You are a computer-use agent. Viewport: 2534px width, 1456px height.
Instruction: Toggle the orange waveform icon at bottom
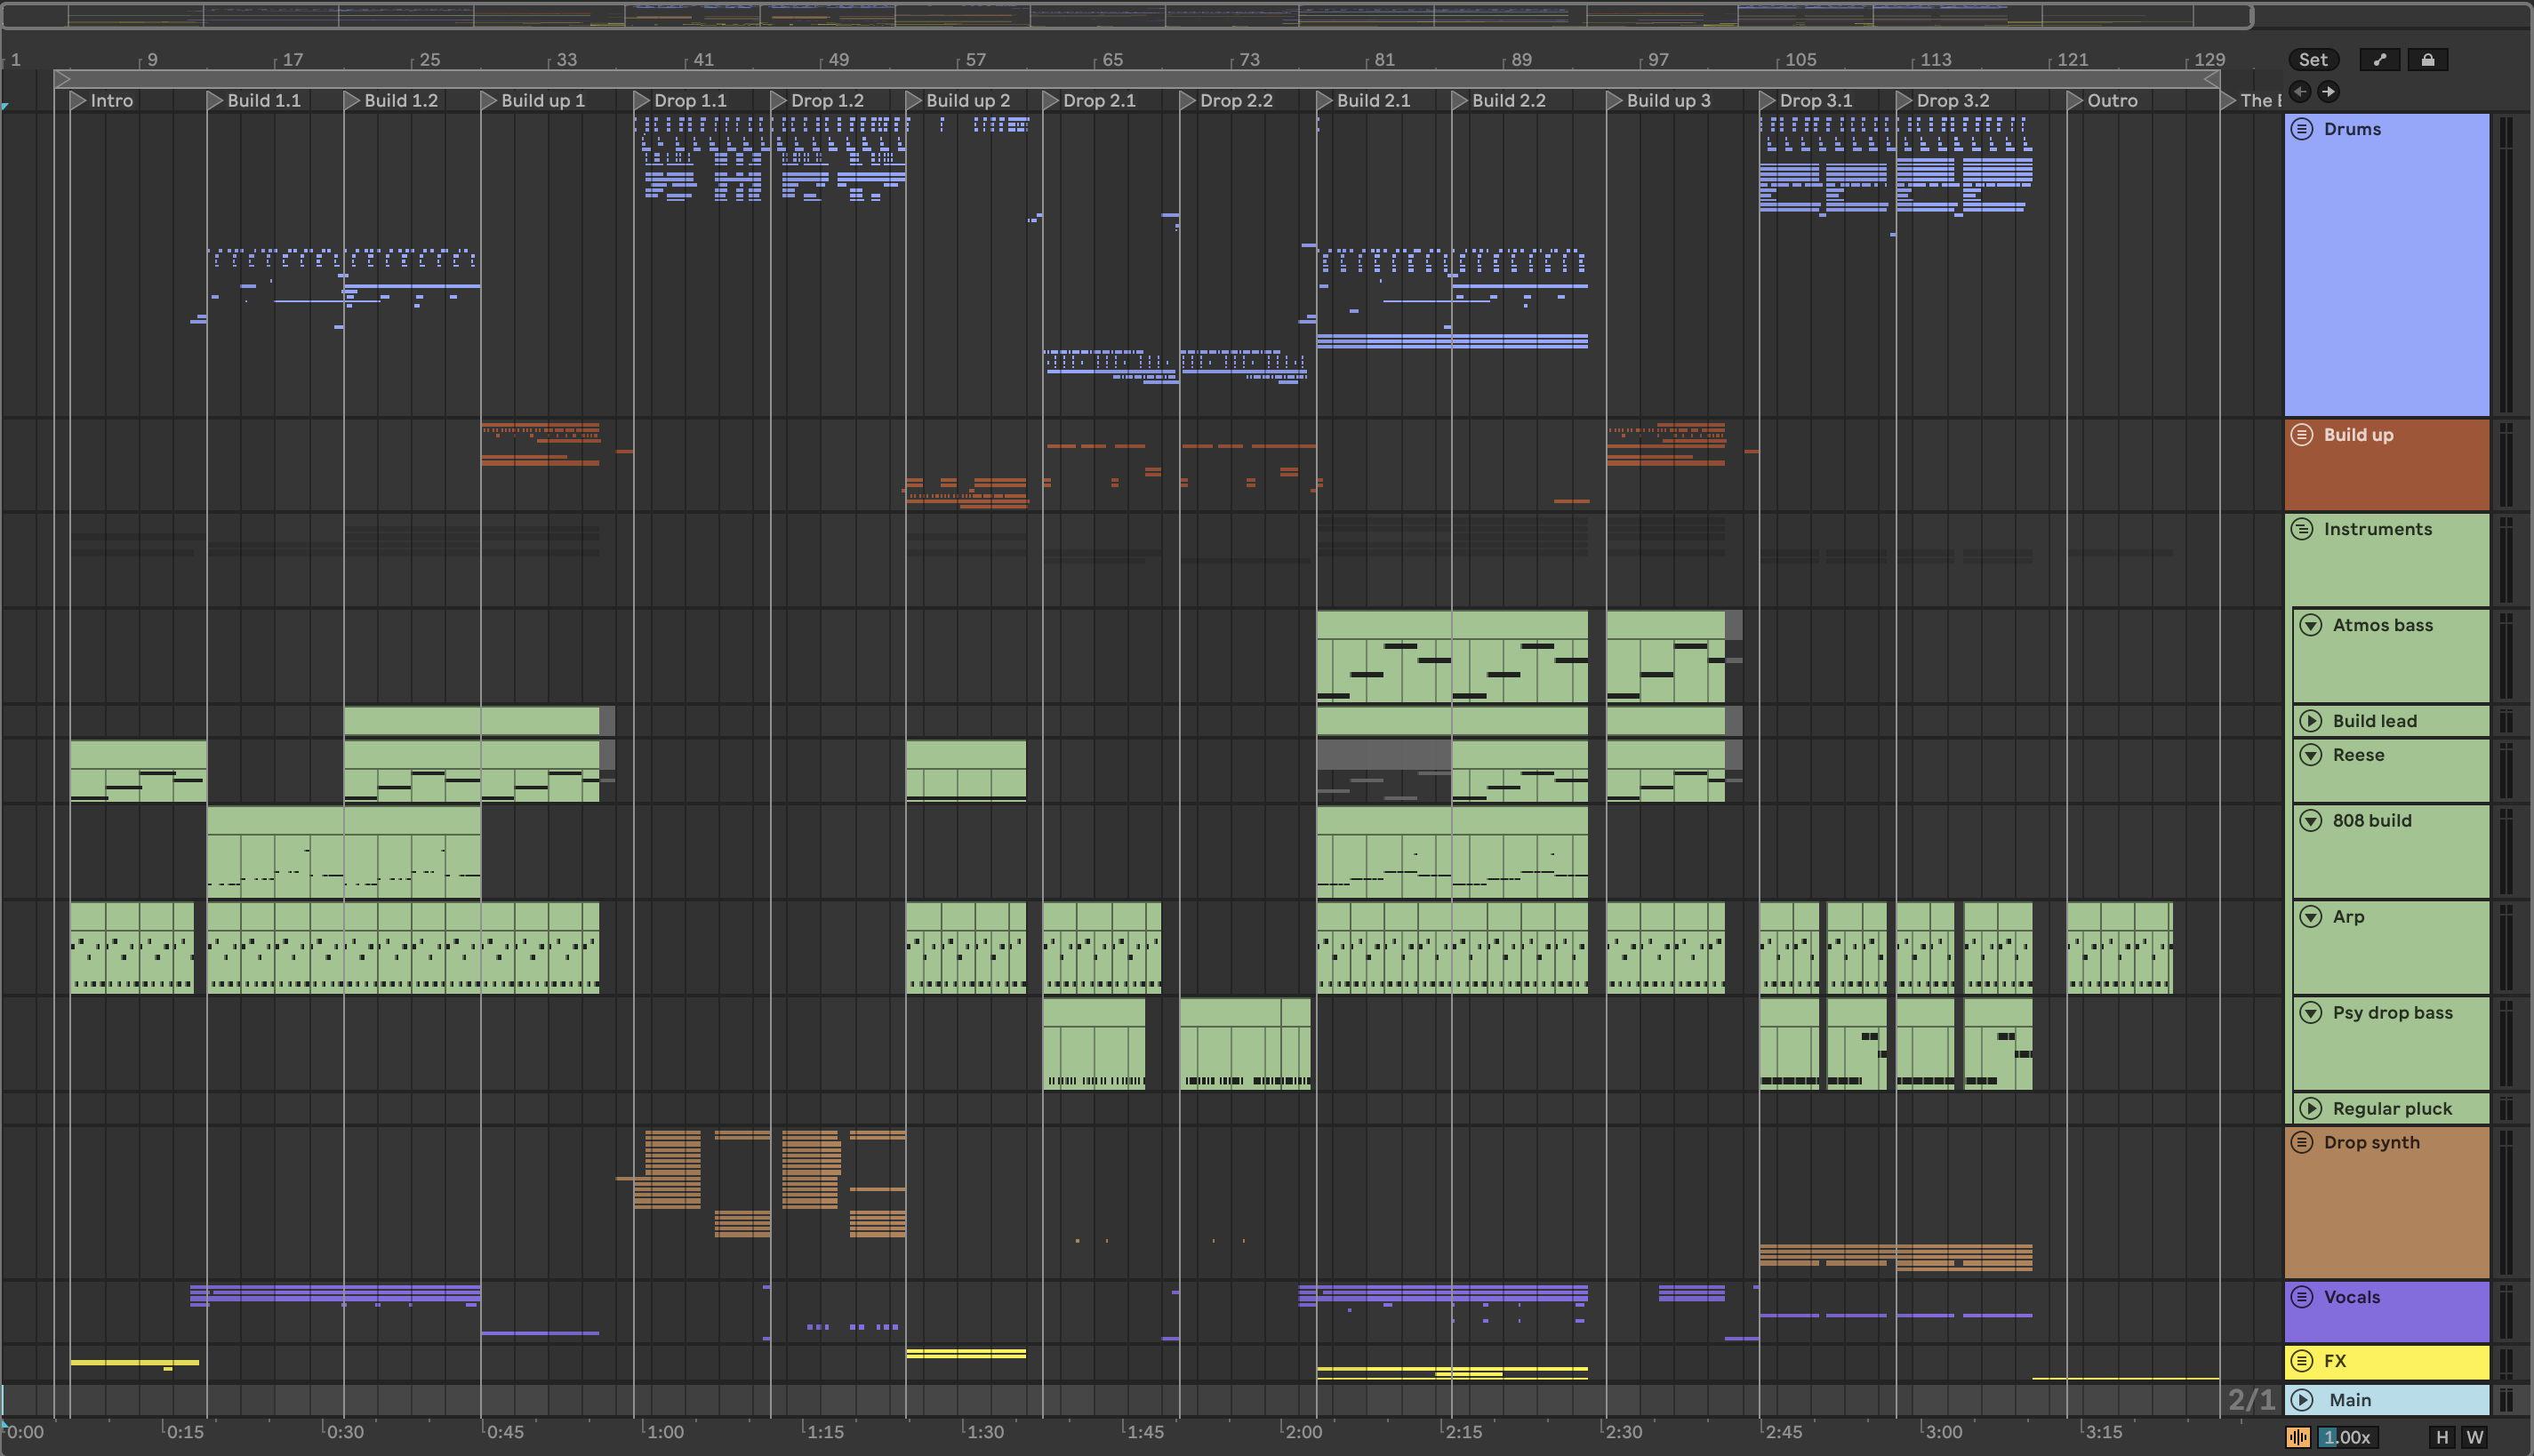coord(2297,1437)
